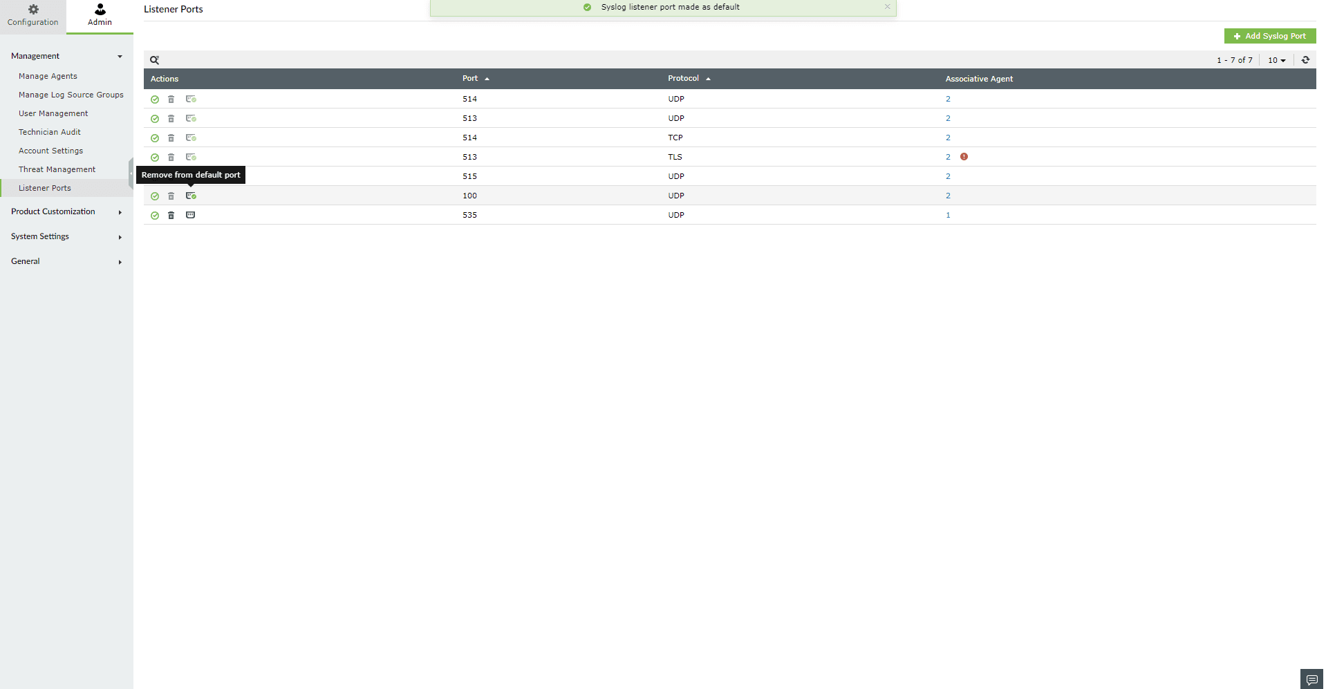
Task: Open the table search icon
Action: (155, 60)
